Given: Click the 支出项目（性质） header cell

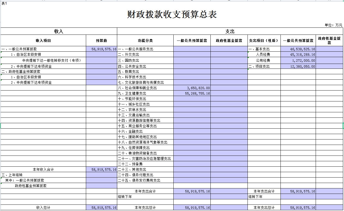Looking at the screenshot, I should (x=264, y=41).
